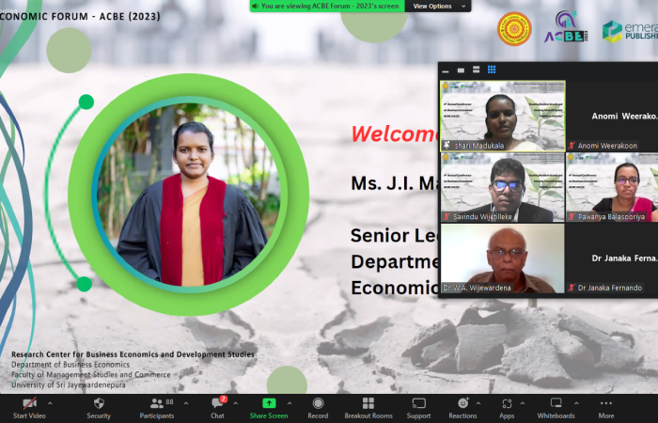Expand the View Options dropdown
This screenshot has width=658, height=423.
(x=437, y=6)
